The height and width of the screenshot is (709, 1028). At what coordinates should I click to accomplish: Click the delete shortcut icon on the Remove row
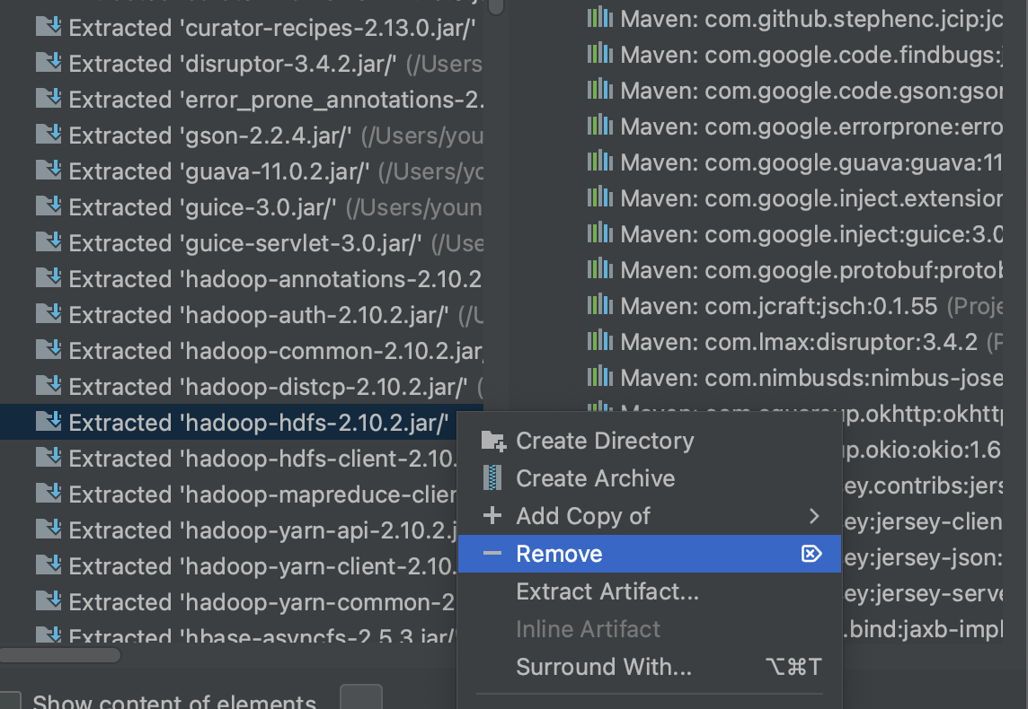click(811, 554)
